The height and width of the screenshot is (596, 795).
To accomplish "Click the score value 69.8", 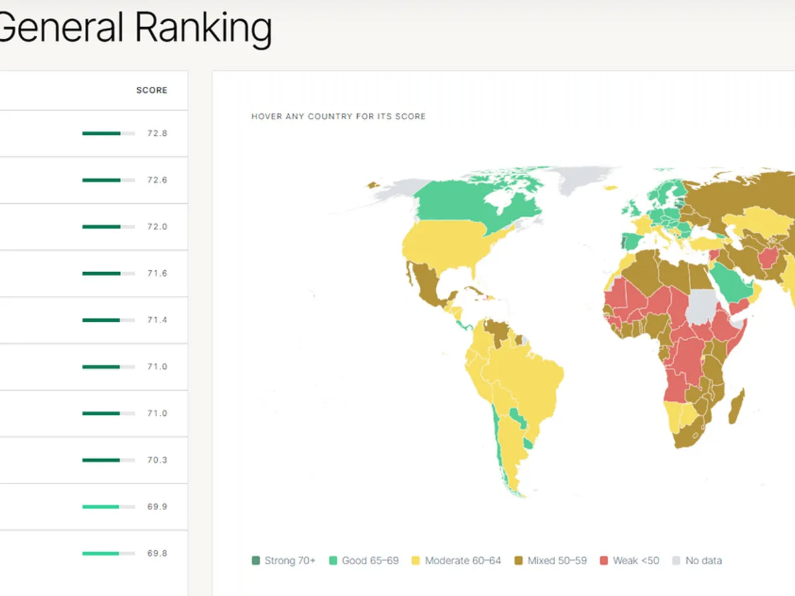I will (158, 554).
